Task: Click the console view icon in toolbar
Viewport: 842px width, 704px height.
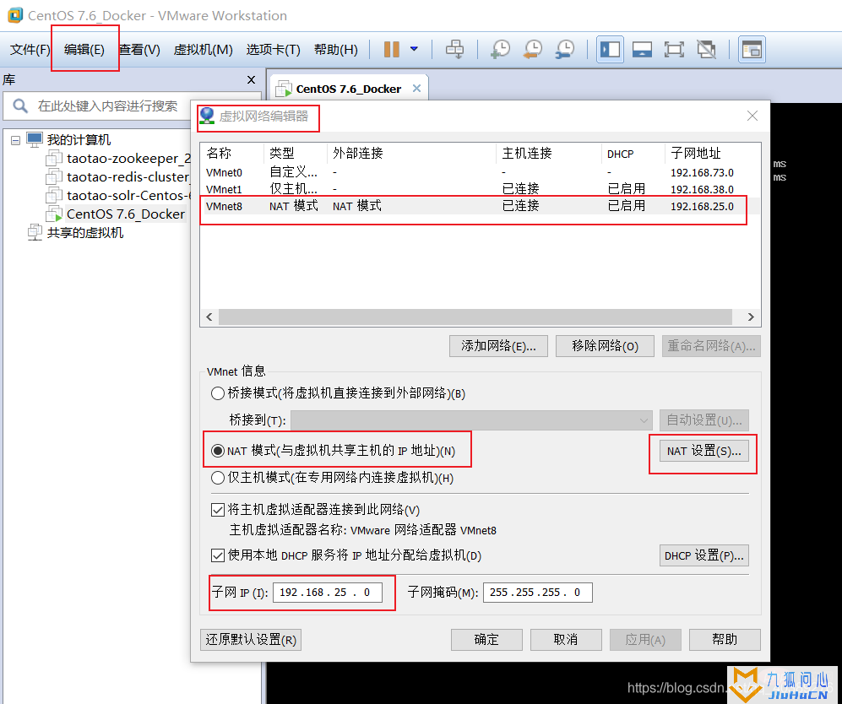Action: (x=752, y=49)
